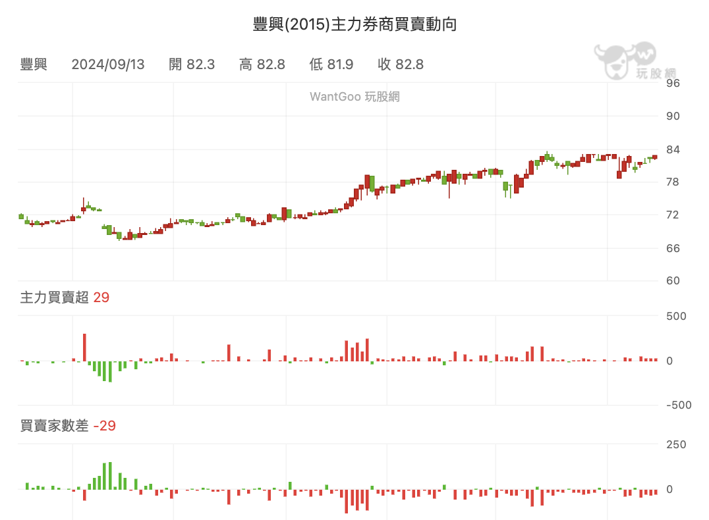Screen dimensions: 709x520
Task: Click the tallest red bar in 主力買賣超 chart
Action: pos(84,348)
